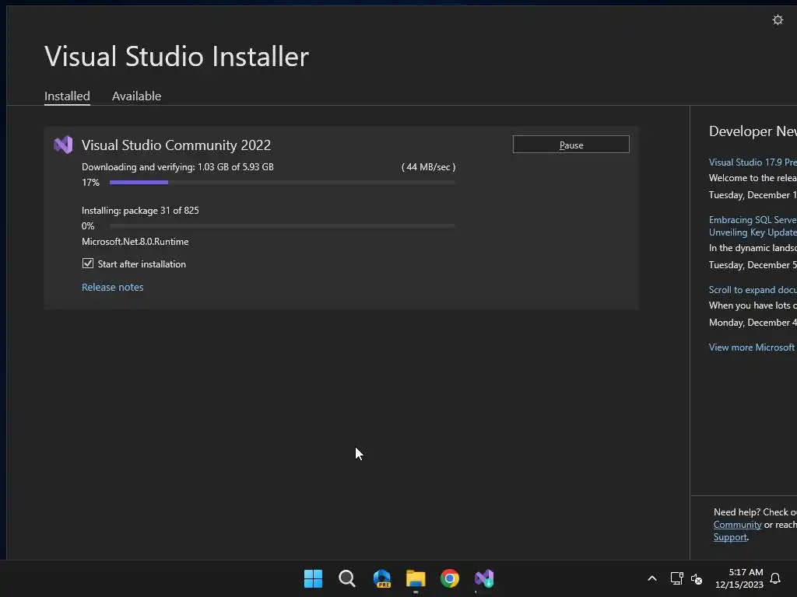Click the 5:17 AM clock and date

(739, 578)
